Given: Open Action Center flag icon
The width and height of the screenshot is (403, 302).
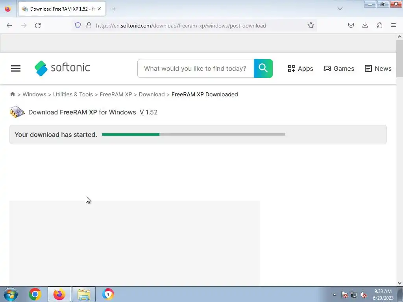Looking at the screenshot, I should click(x=344, y=295).
